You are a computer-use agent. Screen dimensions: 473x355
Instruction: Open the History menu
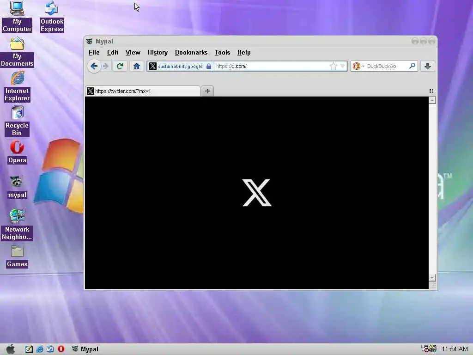pos(158,53)
